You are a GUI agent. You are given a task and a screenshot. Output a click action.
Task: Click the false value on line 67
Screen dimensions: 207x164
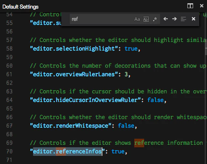(126, 126)
